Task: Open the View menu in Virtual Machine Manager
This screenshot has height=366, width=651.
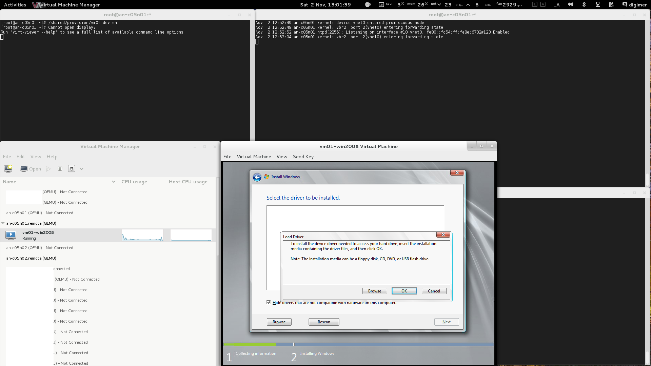Action: (36, 157)
